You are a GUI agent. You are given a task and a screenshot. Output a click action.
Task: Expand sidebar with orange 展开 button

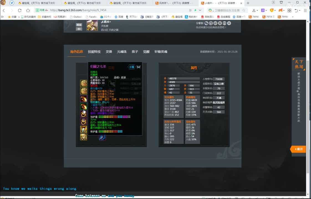(x=299, y=149)
